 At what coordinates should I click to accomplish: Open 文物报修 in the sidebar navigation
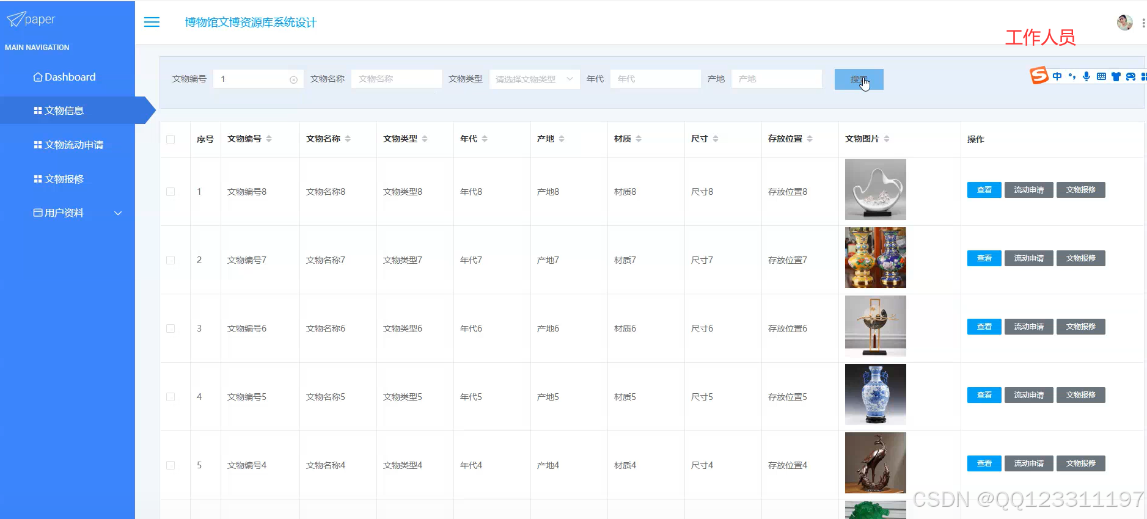(59, 179)
